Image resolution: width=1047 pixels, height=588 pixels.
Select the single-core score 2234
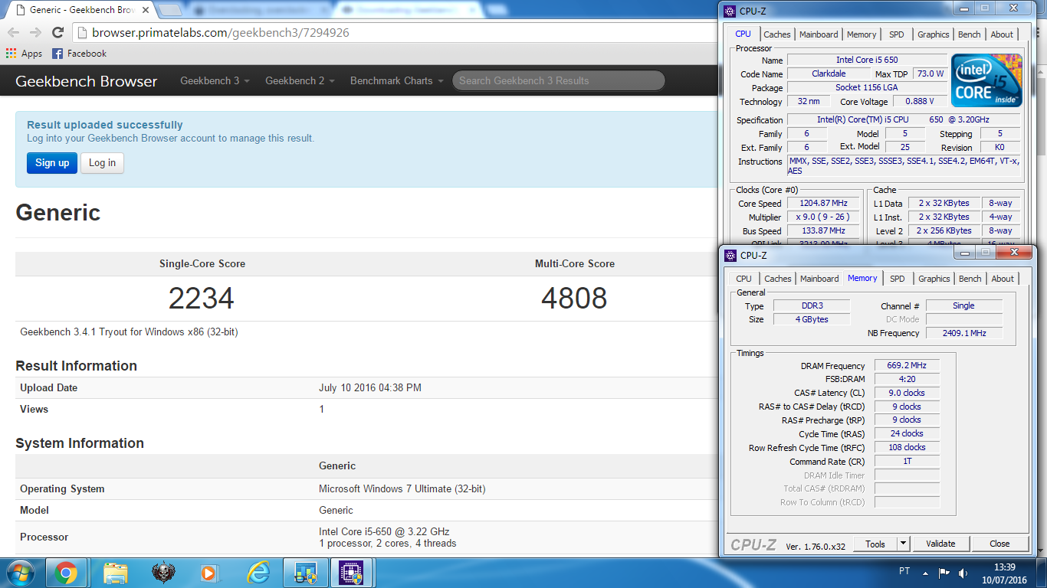pyautogui.click(x=202, y=299)
